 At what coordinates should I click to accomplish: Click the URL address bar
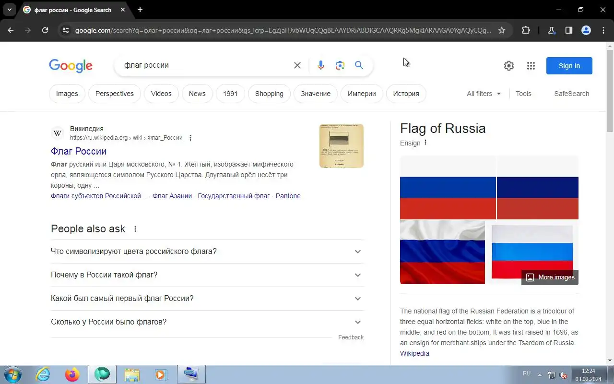(283, 30)
